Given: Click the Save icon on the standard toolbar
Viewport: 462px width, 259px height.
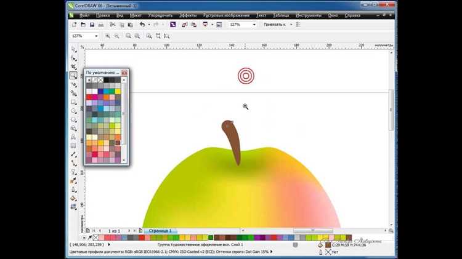Looking at the screenshot, I should [92, 25].
